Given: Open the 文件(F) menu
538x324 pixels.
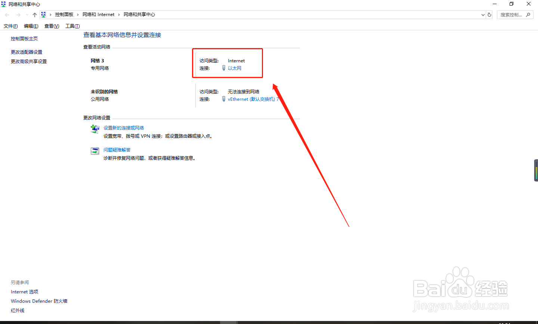Looking at the screenshot, I should pyautogui.click(x=11, y=26).
